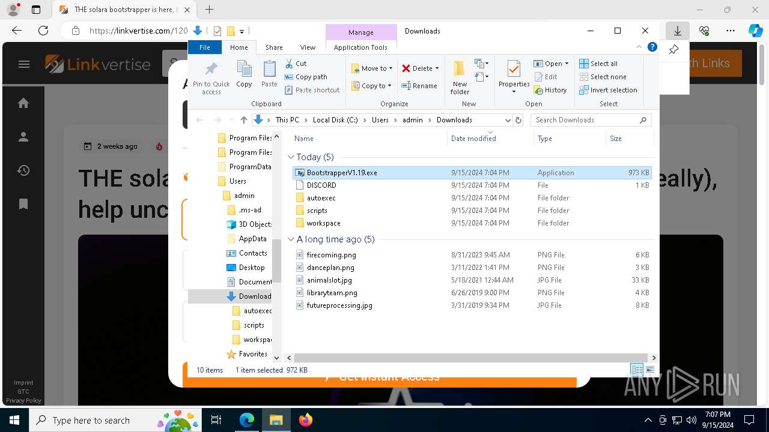Select the DISCORD file
The width and height of the screenshot is (769, 432).
click(x=473, y=185)
